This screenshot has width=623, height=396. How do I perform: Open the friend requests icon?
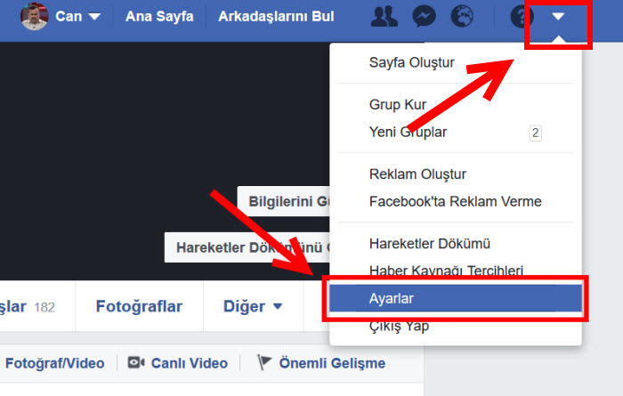point(384,17)
